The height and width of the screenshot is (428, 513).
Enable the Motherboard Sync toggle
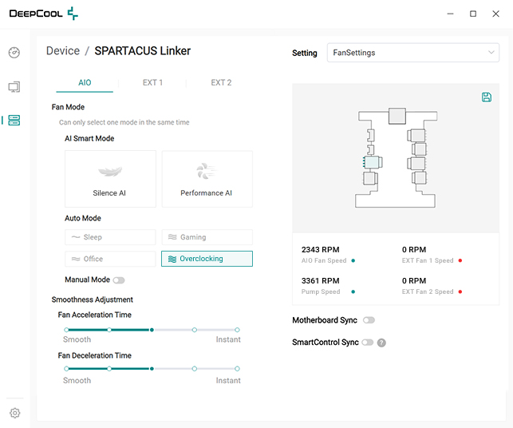point(369,320)
